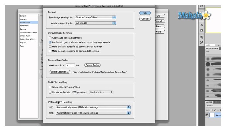Open the Adjustments panel half-circle icon
This screenshot has height=131, width=226.
(x=202, y=25)
